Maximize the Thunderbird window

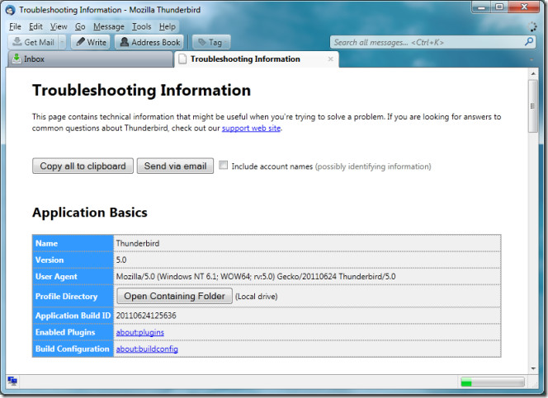coord(500,7)
